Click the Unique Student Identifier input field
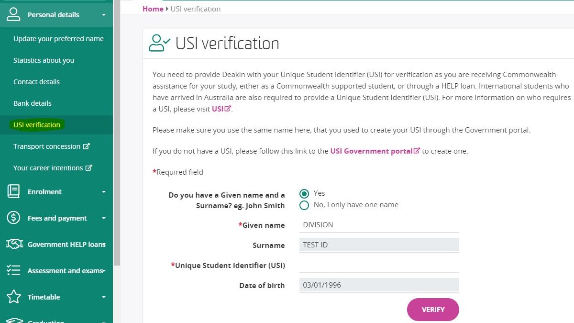 coord(379,265)
